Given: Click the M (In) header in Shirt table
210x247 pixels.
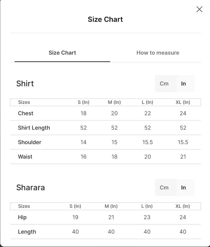Looking at the screenshot, I should pos(114,102).
